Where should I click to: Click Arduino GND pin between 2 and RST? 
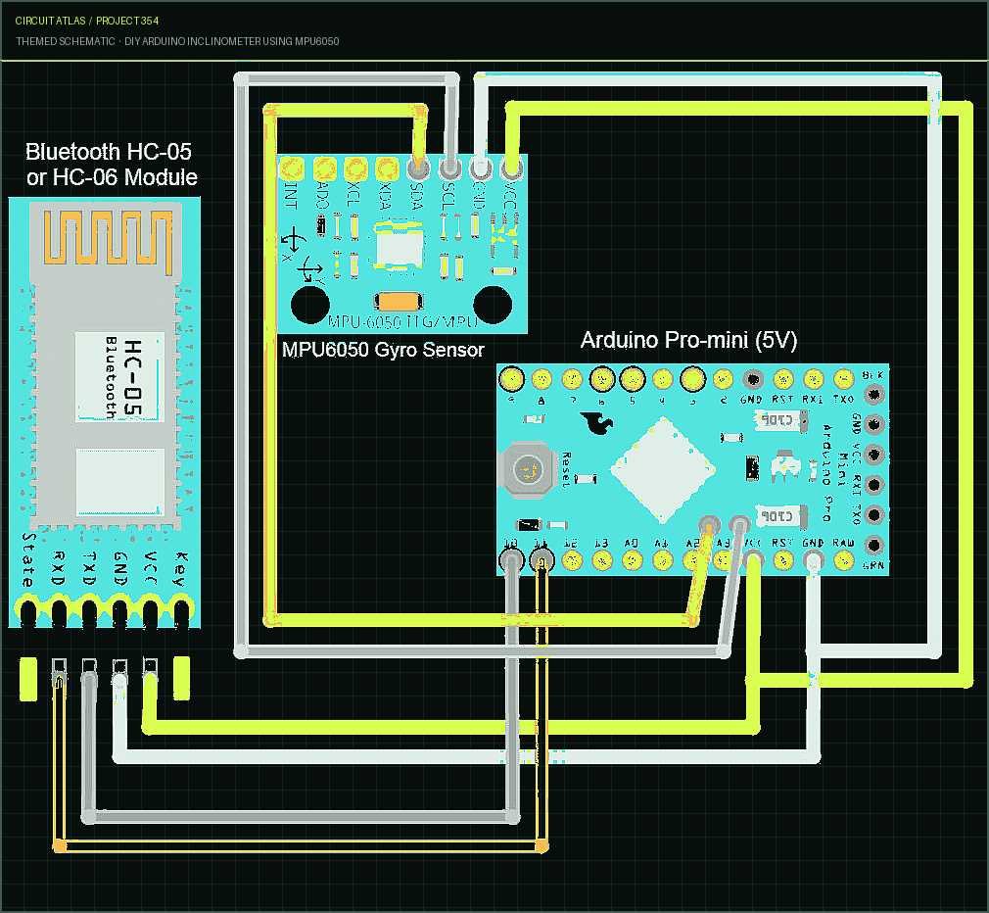[x=752, y=379]
